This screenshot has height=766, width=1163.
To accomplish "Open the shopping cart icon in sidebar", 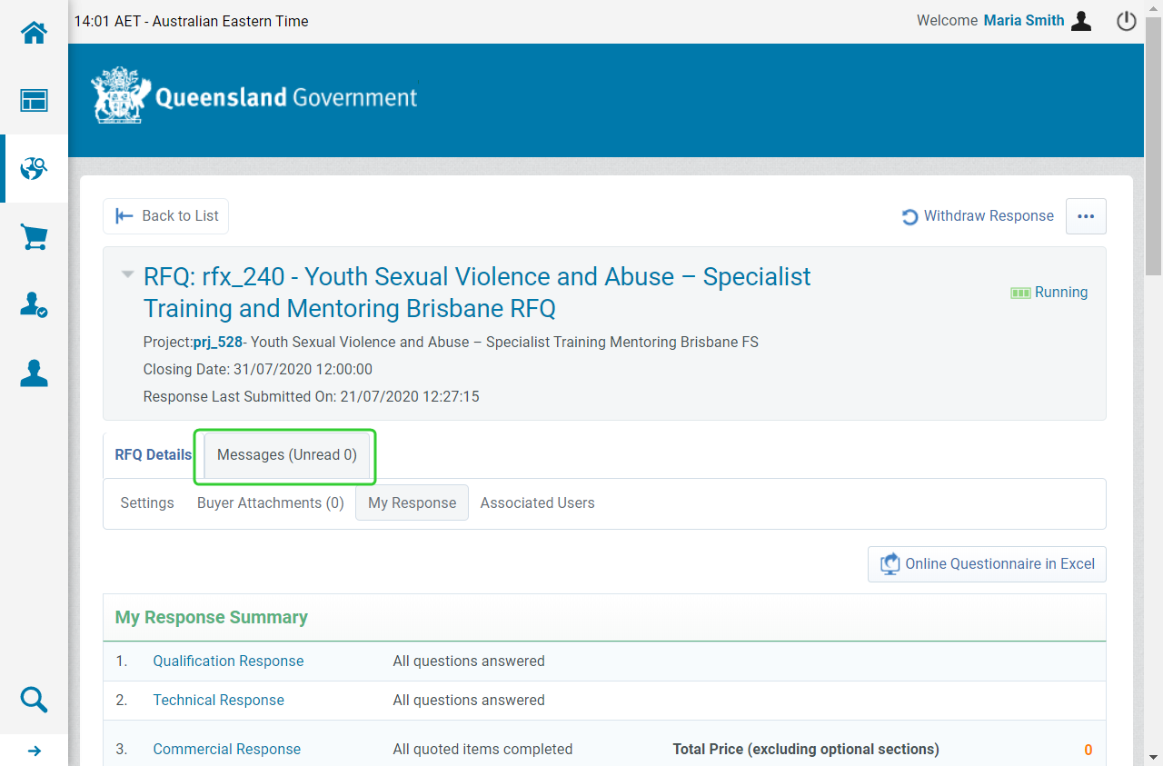I will [34, 237].
